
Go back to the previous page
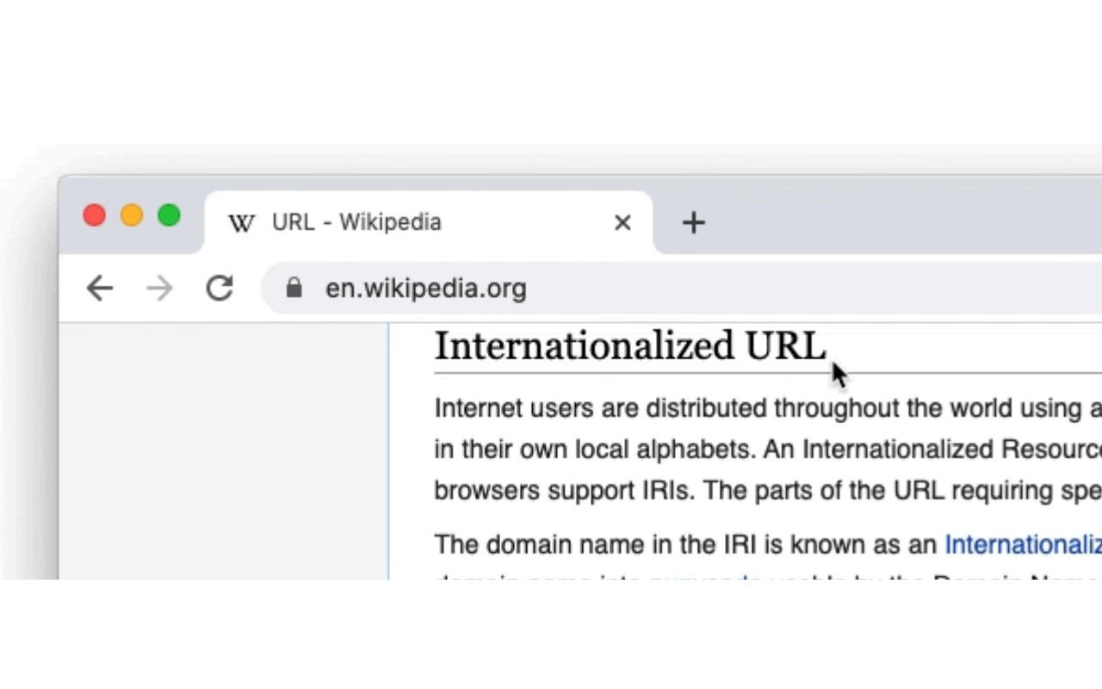pos(99,288)
